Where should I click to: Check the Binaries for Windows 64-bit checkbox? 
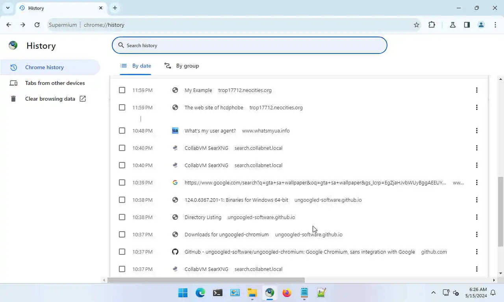pos(122,200)
